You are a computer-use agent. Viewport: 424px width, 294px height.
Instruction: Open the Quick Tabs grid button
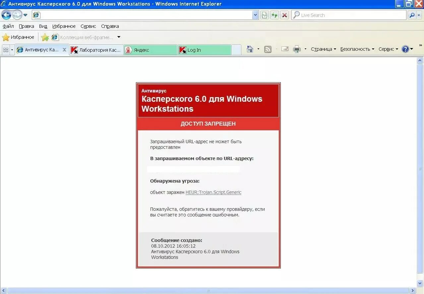(x=6, y=50)
